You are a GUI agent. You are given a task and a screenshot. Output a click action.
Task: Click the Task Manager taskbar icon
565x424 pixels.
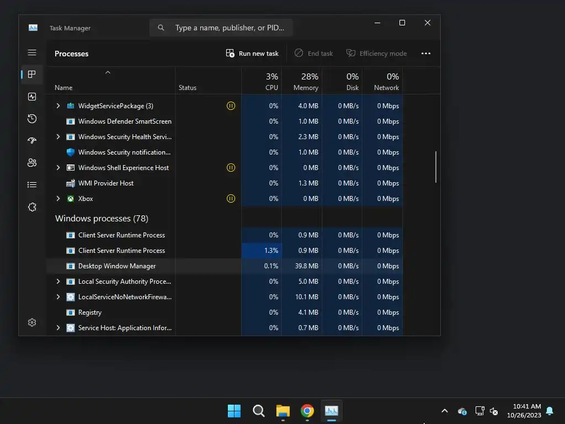point(332,411)
